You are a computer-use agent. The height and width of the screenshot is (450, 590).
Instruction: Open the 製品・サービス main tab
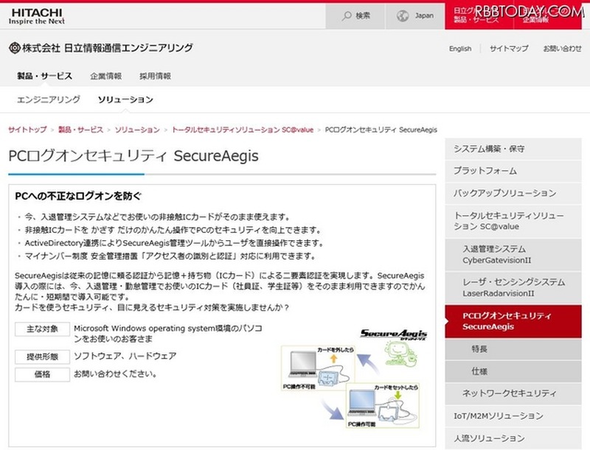coord(44,76)
